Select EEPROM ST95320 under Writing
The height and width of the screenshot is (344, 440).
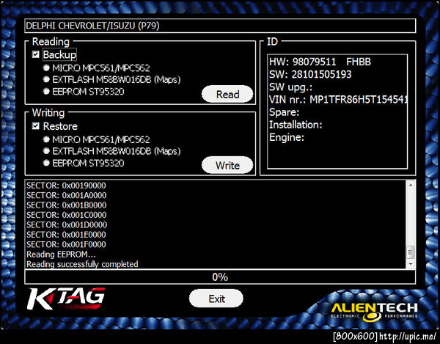pyautogui.click(x=46, y=163)
